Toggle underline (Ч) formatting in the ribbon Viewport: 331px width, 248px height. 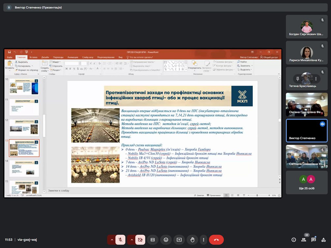coord(74,69)
